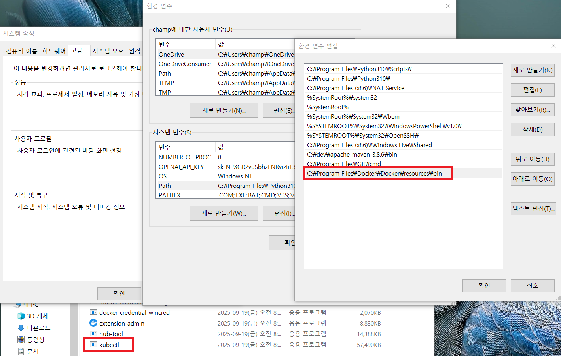
Task: Open the 동영상 folder in sidebar
Action: tap(31, 340)
